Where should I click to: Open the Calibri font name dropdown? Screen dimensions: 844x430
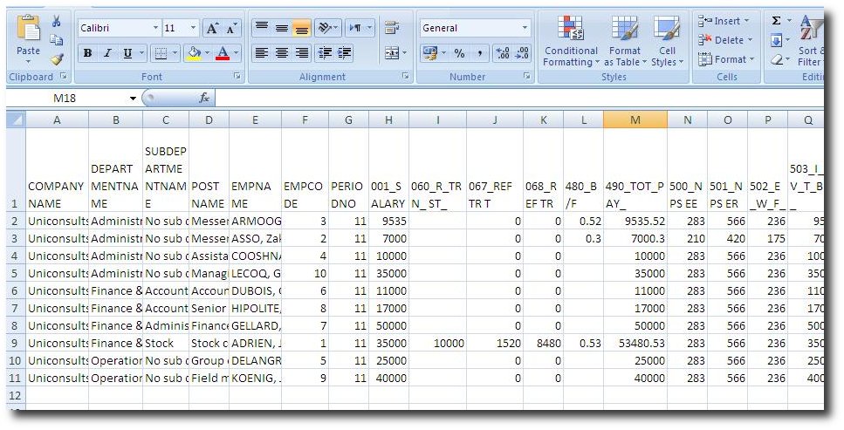pyautogui.click(x=155, y=28)
